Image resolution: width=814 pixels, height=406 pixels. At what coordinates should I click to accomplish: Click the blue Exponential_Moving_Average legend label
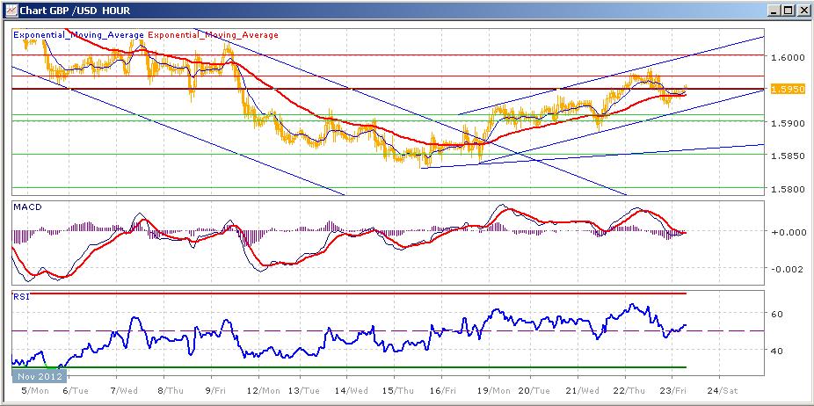pos(78,35)
